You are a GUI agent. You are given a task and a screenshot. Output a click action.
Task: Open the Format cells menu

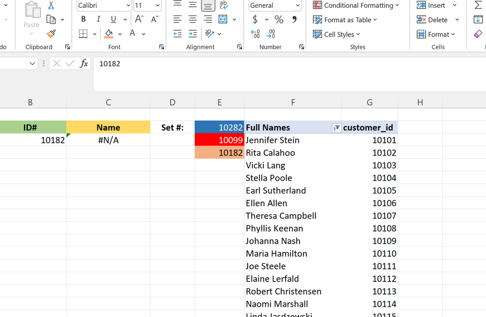435,34
